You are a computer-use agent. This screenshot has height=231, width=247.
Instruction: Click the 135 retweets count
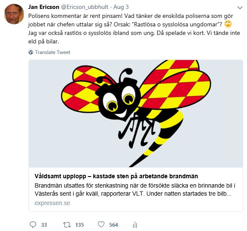pyautogui.click(x=79, y=225)
